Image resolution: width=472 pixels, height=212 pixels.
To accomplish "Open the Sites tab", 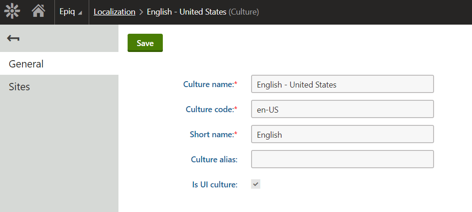I will point(19,87).
